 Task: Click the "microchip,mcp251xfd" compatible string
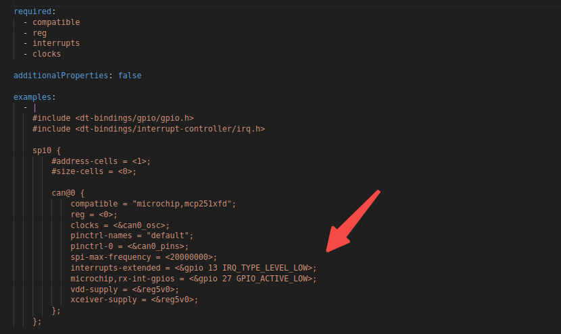pyautogui.click(x=184, y=203)
